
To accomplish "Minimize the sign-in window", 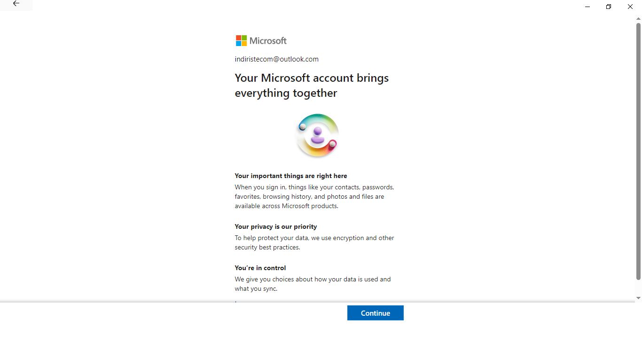I will [587, 7].
